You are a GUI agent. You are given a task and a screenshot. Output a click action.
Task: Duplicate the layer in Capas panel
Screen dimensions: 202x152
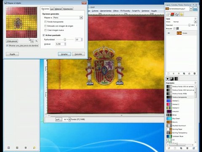(x=184, y=73)
